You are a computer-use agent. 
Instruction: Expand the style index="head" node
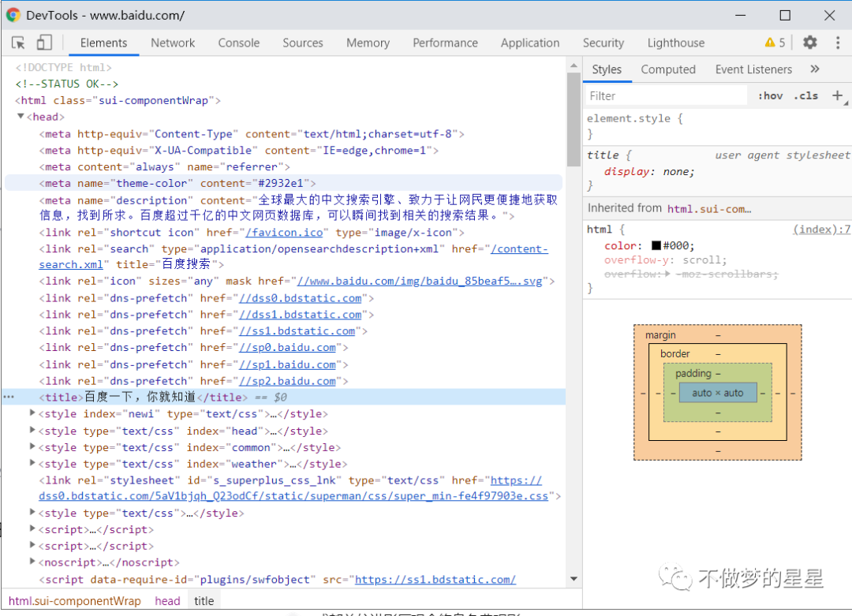32,430
